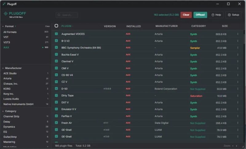
Task: Open row options for Clavinet V
Action: point(238,61)
